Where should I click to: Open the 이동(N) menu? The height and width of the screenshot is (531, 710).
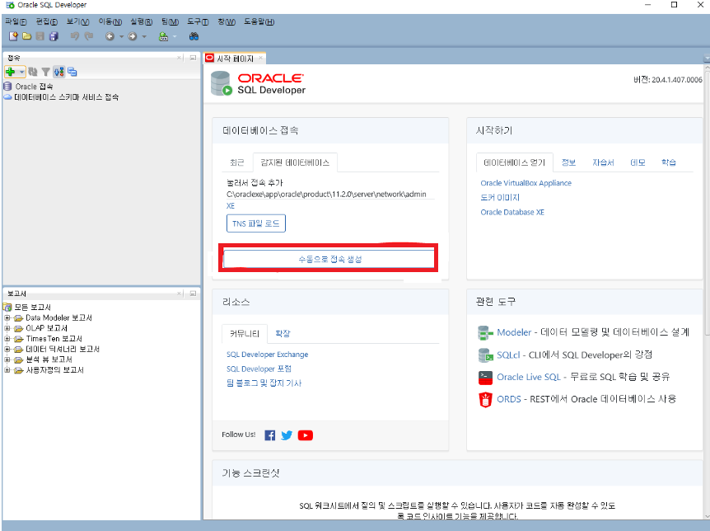110,21
